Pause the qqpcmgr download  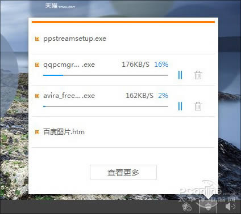(x=180, y=75)
